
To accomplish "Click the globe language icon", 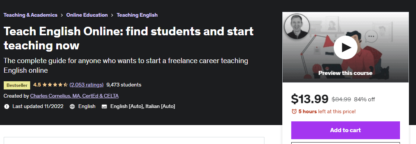I will [72, 107].
